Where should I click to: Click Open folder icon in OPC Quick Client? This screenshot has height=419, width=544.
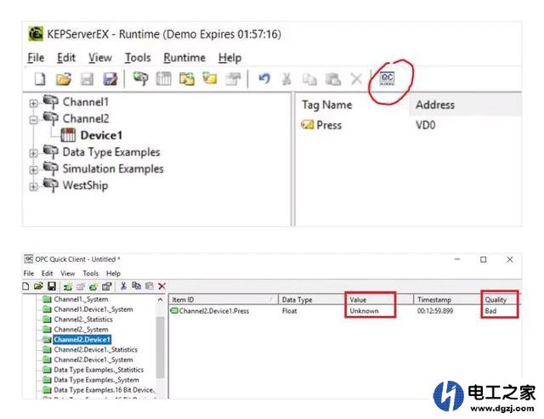coord(38,286)
